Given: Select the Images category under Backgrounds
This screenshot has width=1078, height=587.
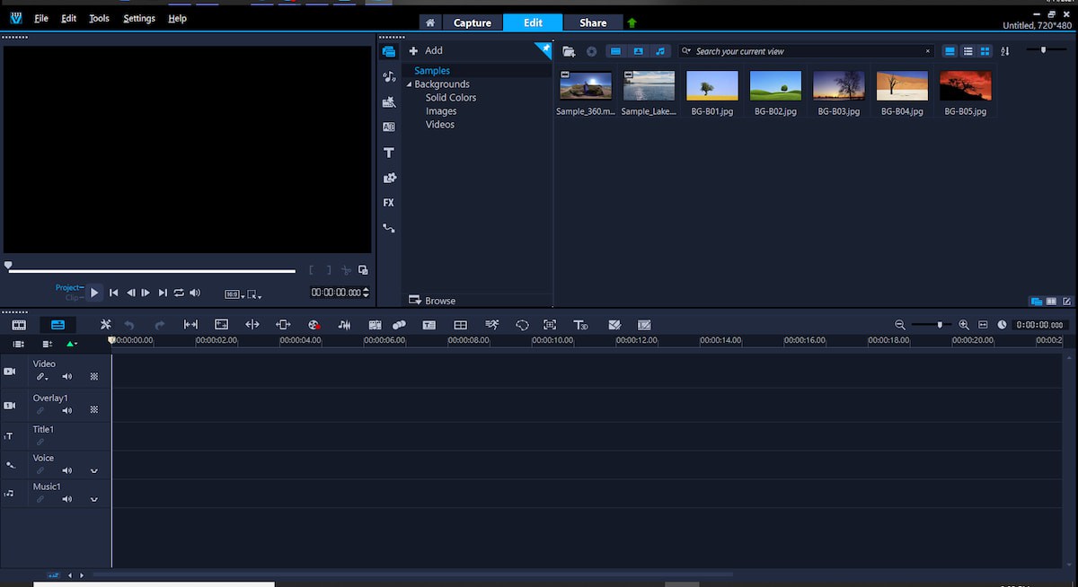Looking at the screenshot, I should tap(441, 110).
